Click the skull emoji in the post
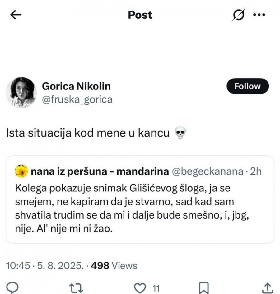 point(180,133)
